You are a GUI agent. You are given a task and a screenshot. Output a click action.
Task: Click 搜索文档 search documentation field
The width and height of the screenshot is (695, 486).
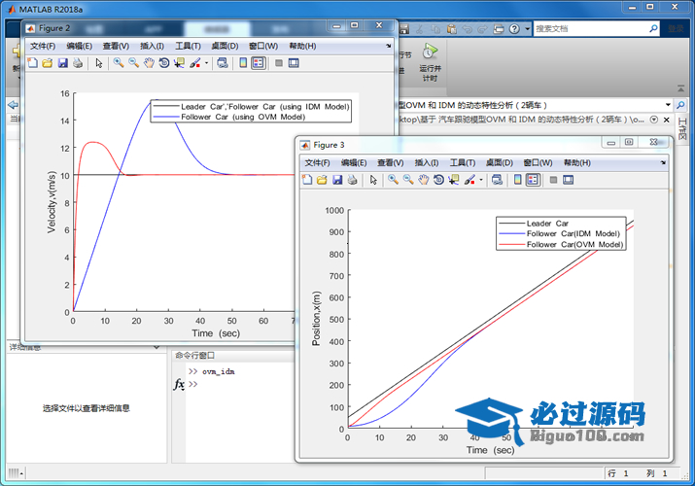pos(591,29)
